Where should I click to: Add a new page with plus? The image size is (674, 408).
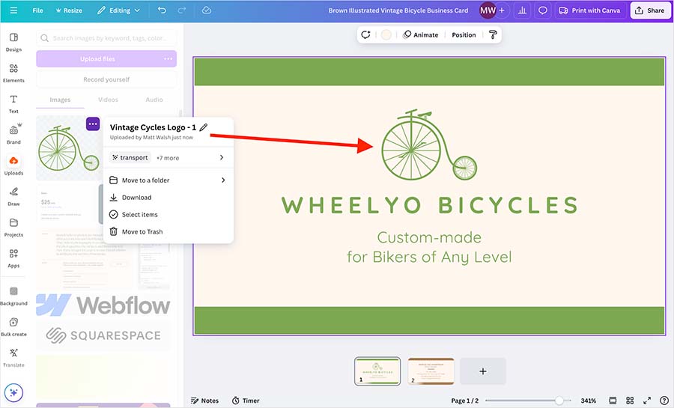click(483, 371)
